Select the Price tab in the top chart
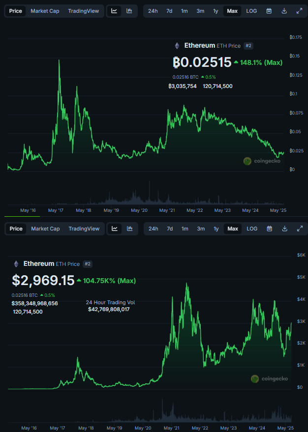The image size is (308, 432). click(x=15, y=11)
